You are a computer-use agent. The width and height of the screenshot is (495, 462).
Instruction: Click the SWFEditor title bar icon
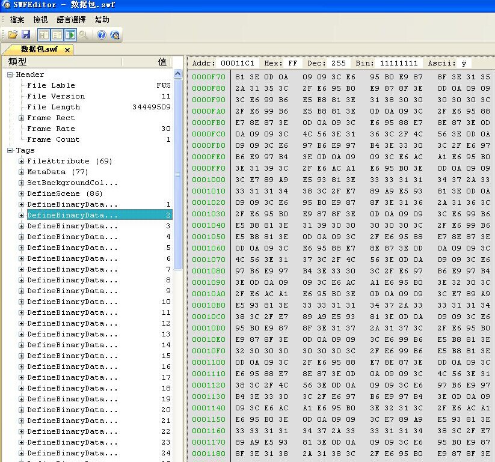click(6, 5)
